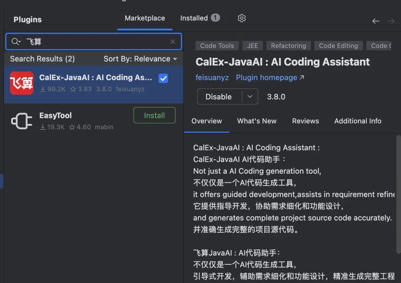Viewport: 401px width, 283px height.
Task: Select the EasyTool result title
Action: tap(55, 115)
